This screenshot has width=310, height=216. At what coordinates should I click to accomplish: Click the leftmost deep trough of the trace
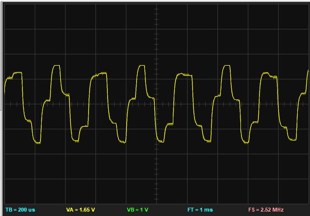pyautogui.click(x=38, y=143)
